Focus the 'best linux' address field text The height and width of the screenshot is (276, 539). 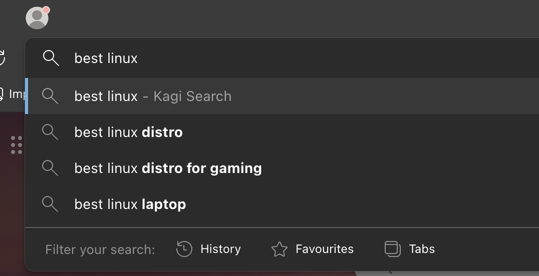106,58
